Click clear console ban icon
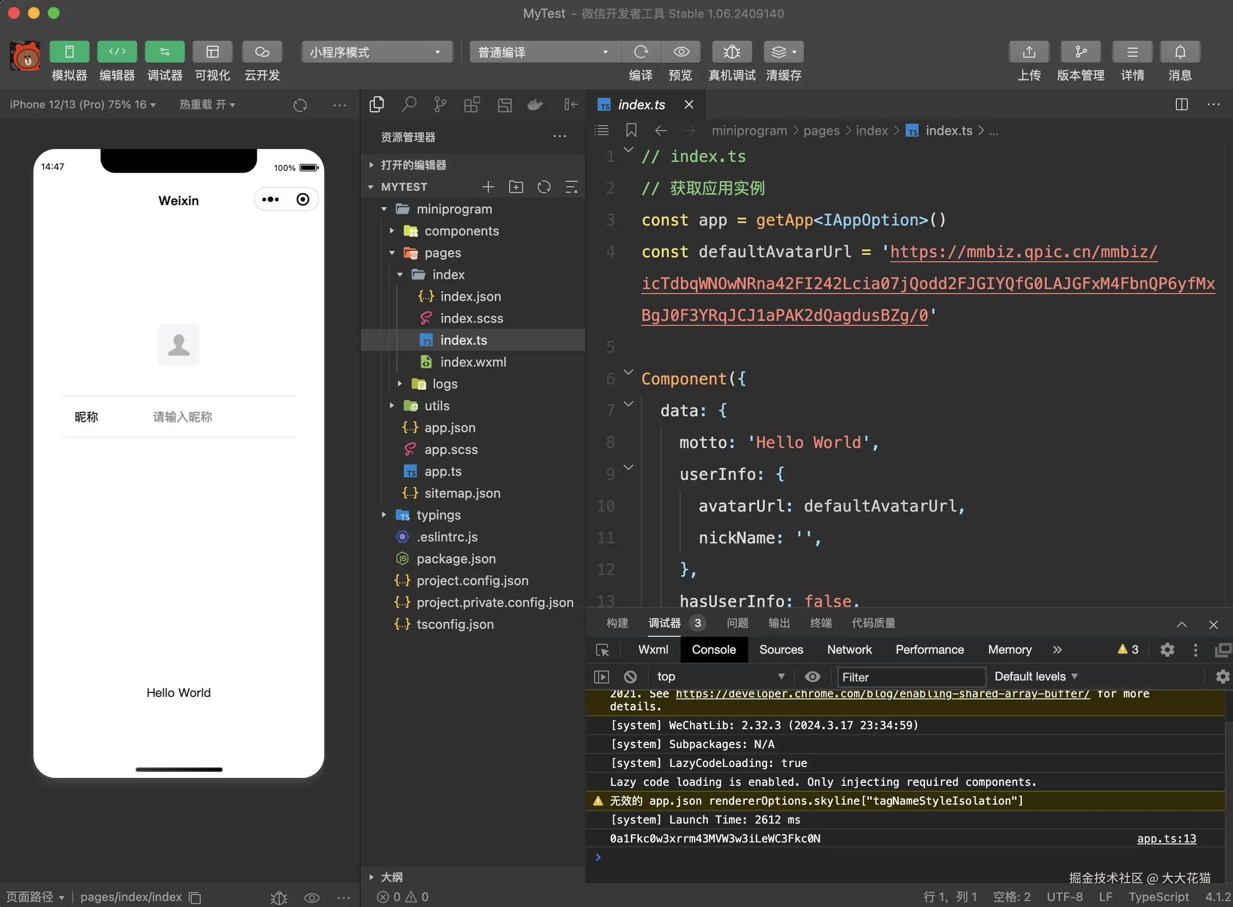Screen dimensions: 1233x907 click(x=630, y=677)
